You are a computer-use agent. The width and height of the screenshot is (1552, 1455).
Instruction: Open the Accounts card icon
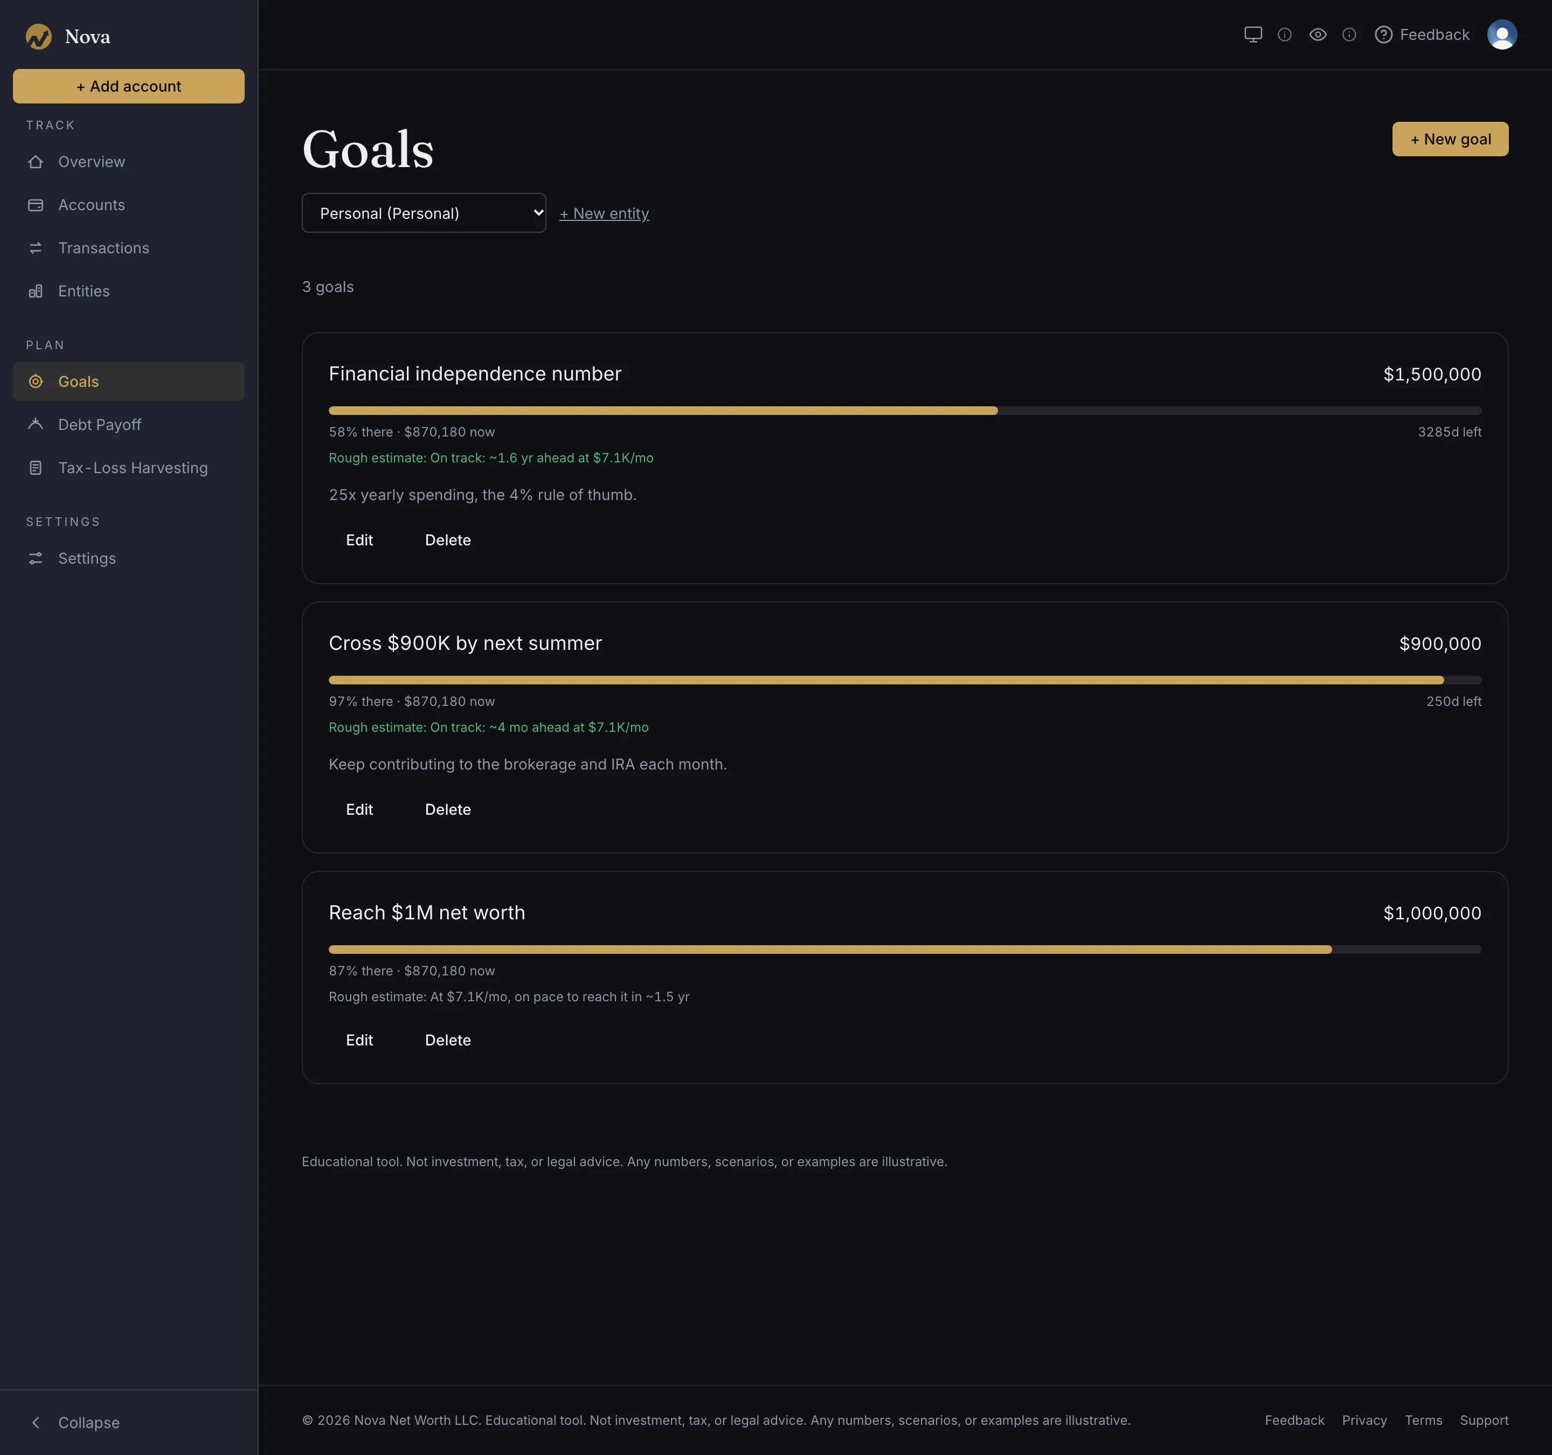click(36, 205)
